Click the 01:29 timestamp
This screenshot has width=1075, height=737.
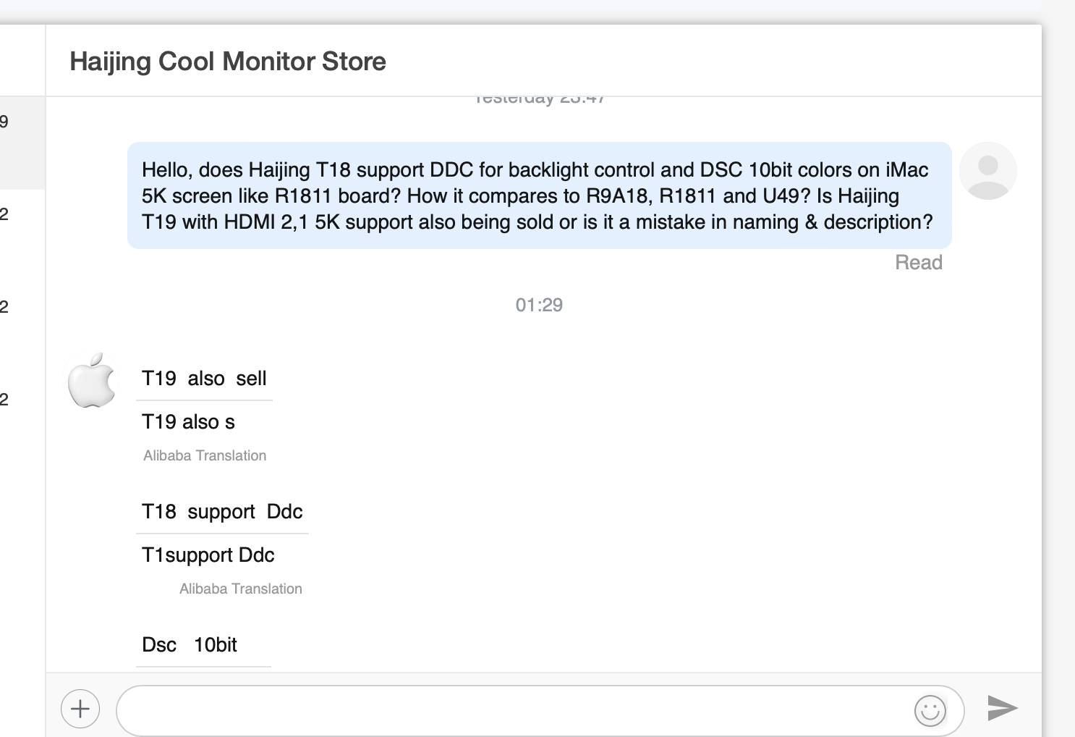[539, 305]
